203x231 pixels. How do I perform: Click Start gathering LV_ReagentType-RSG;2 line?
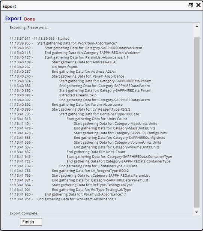(91, 109)
